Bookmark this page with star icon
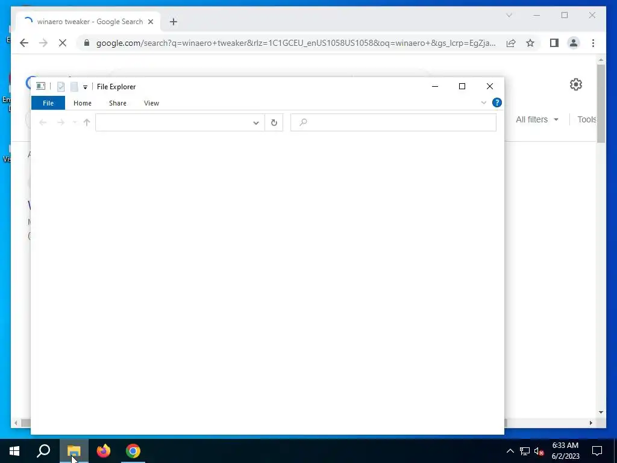Viewport: 617px width, 463px height. 530,43
